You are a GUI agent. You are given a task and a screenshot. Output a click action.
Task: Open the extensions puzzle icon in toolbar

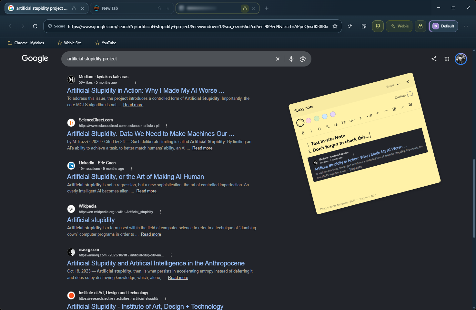point(350,26)
